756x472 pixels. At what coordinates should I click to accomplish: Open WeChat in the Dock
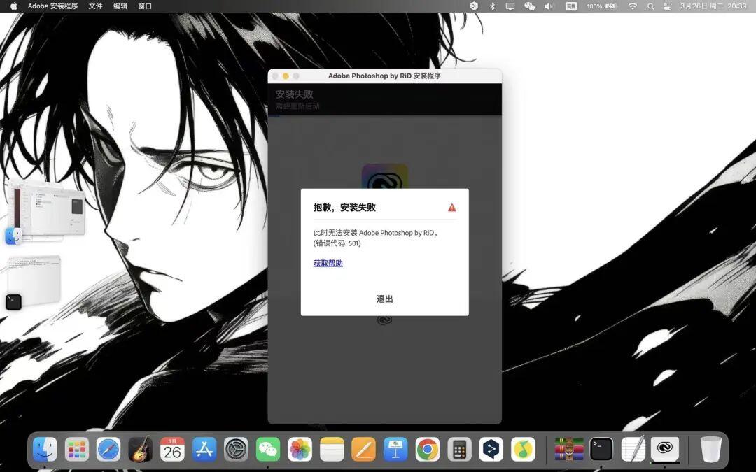click(x=267, y=450)
